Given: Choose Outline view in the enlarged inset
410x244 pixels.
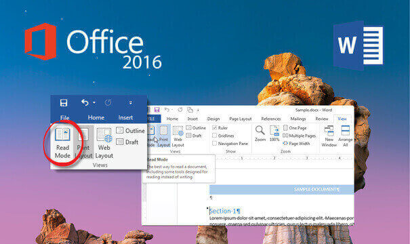Looking at the screenshot, I should click(x=131, y=131).
